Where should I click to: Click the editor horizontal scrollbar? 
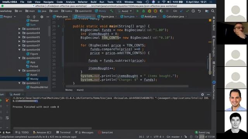[x=127, y=86]
